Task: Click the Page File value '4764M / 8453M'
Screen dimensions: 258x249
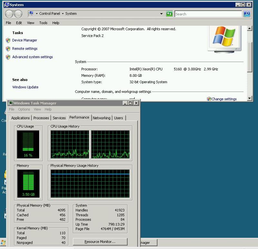Action: [113, 229]
